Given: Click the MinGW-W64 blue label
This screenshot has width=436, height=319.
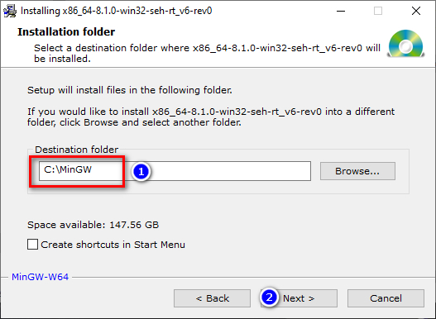Looking at the screenshot, I should click(40, 277).
